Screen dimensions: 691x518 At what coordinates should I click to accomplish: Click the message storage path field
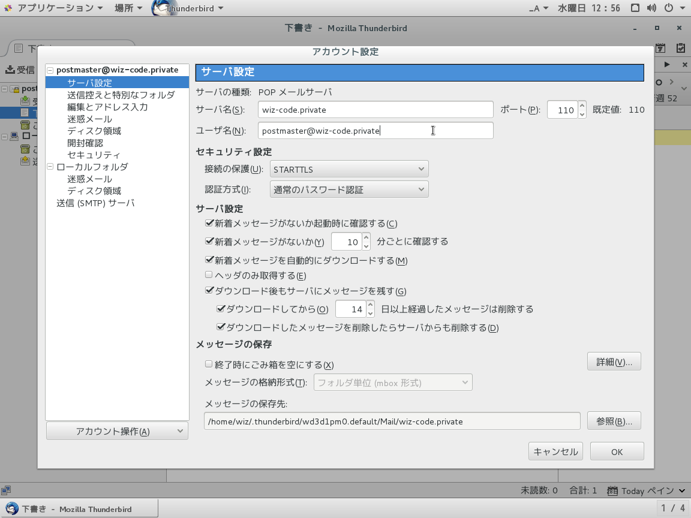pyautogui.click(x=392, y=421)
